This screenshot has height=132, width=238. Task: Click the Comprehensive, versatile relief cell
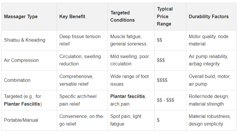[76, 80]
